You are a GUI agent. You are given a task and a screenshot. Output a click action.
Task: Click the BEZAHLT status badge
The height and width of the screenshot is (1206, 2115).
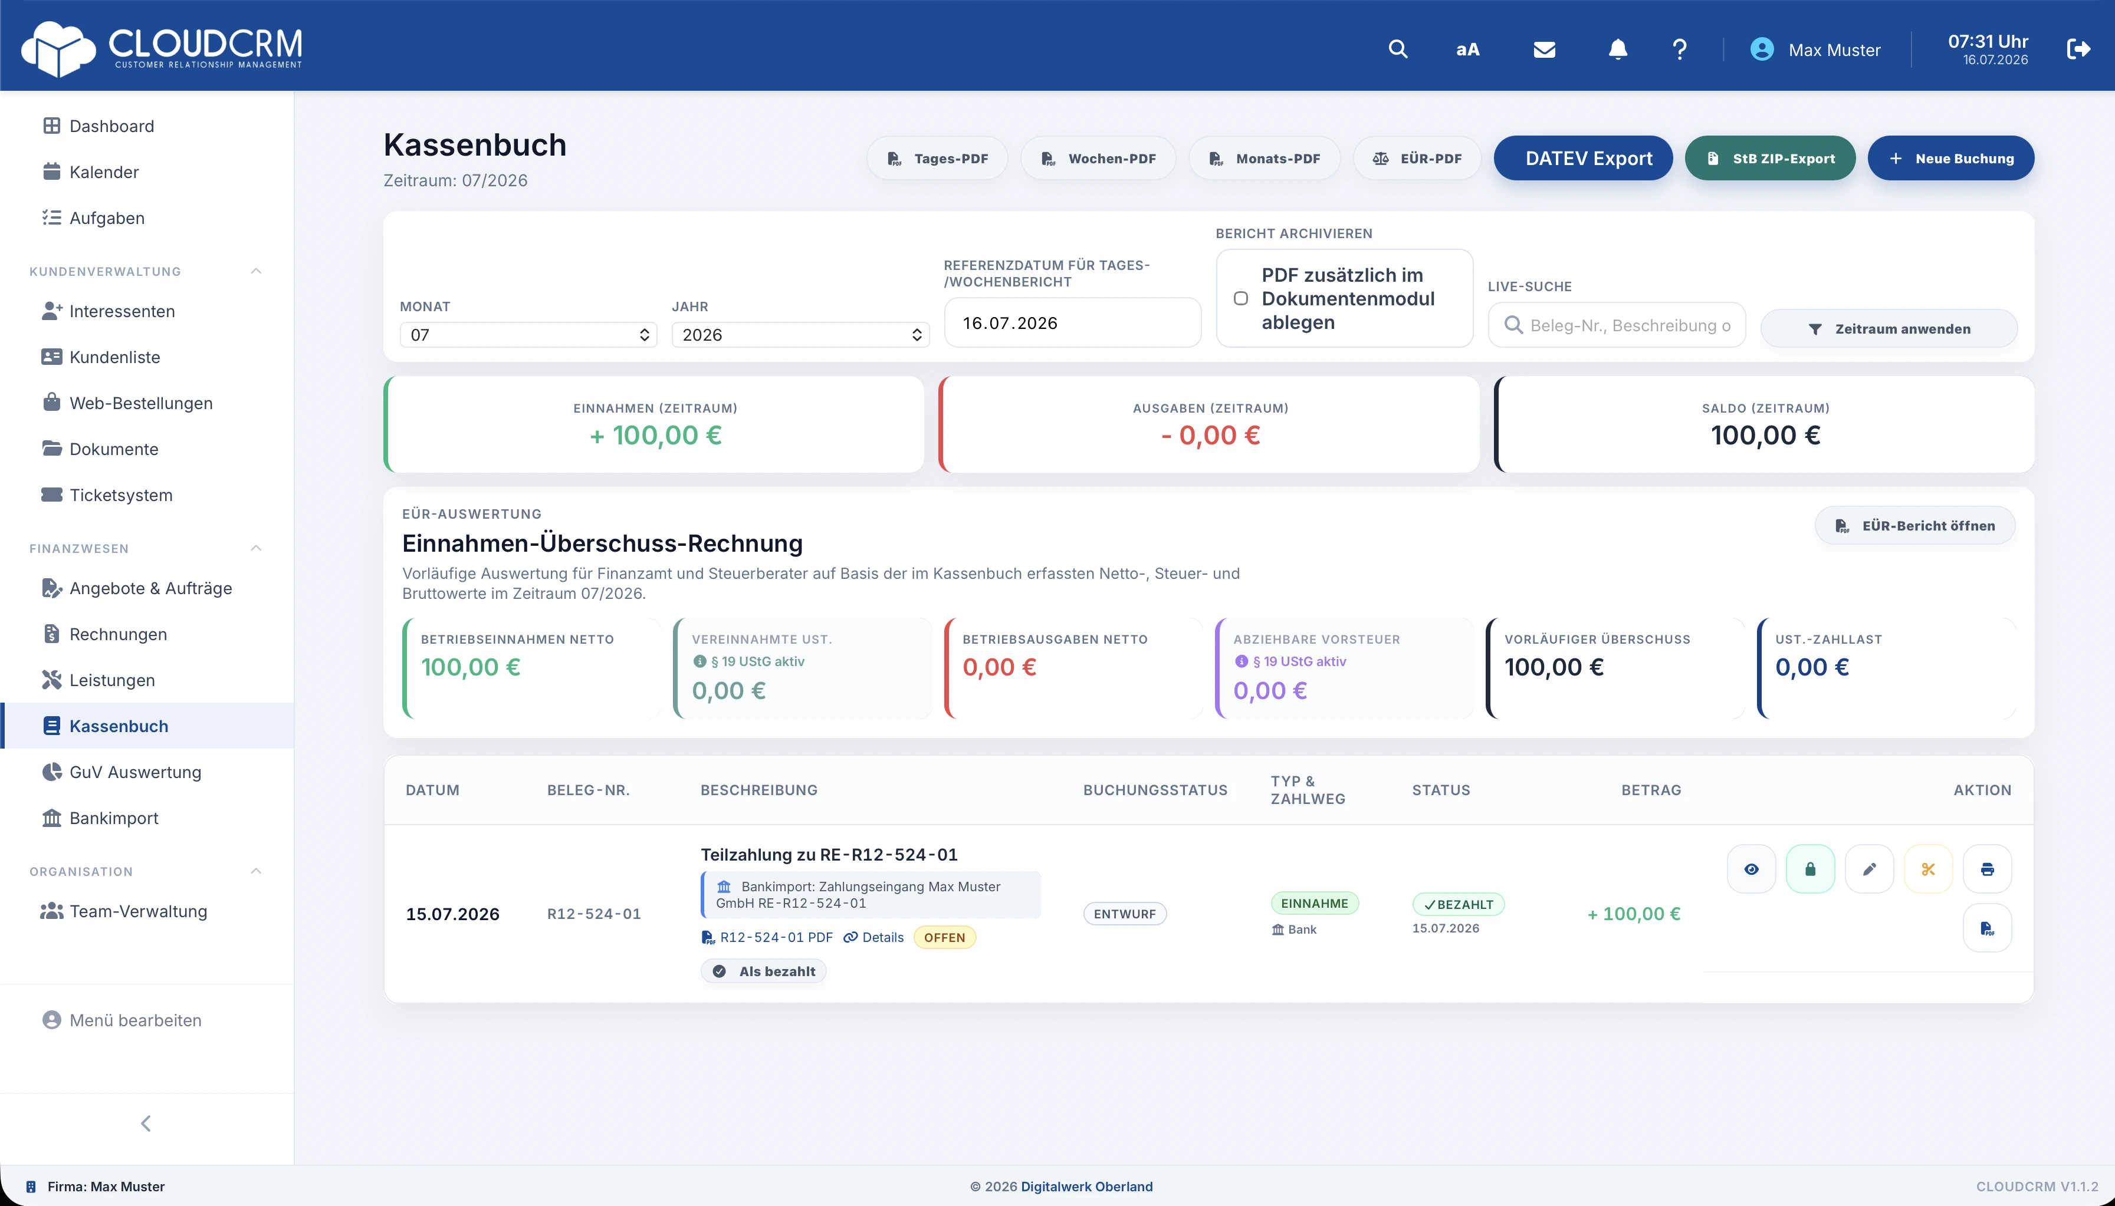(x=1458, y=904)
